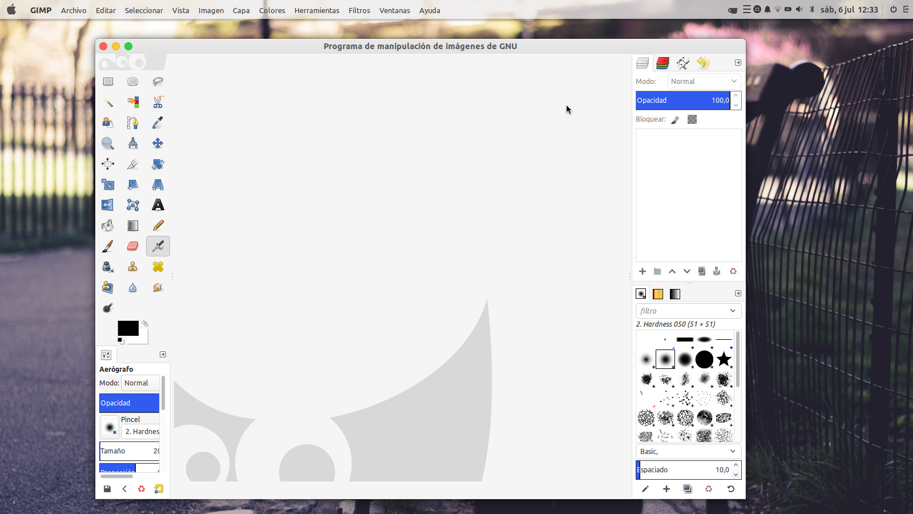This screenshot has width=913, height=514.
Task: Select the Clone stamp tool
Action: pos(132,267)
